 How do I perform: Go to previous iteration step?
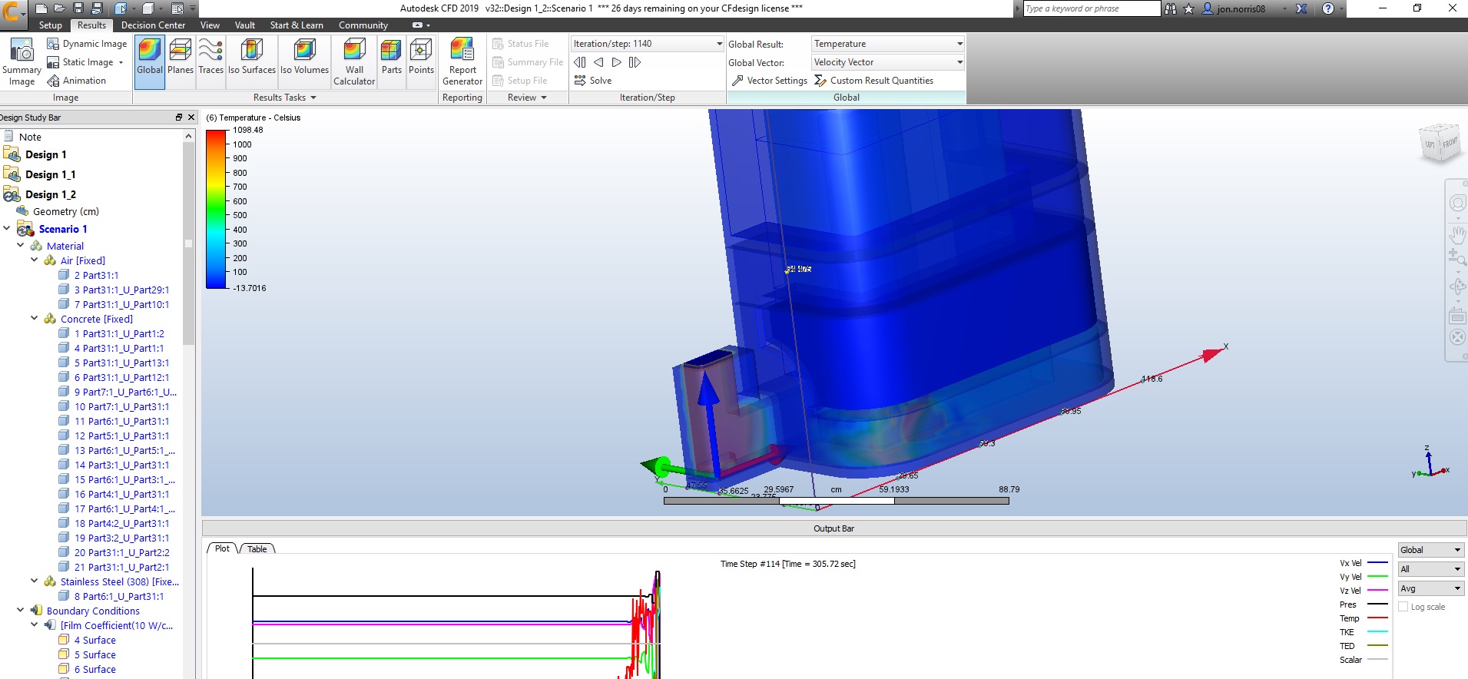598,62
